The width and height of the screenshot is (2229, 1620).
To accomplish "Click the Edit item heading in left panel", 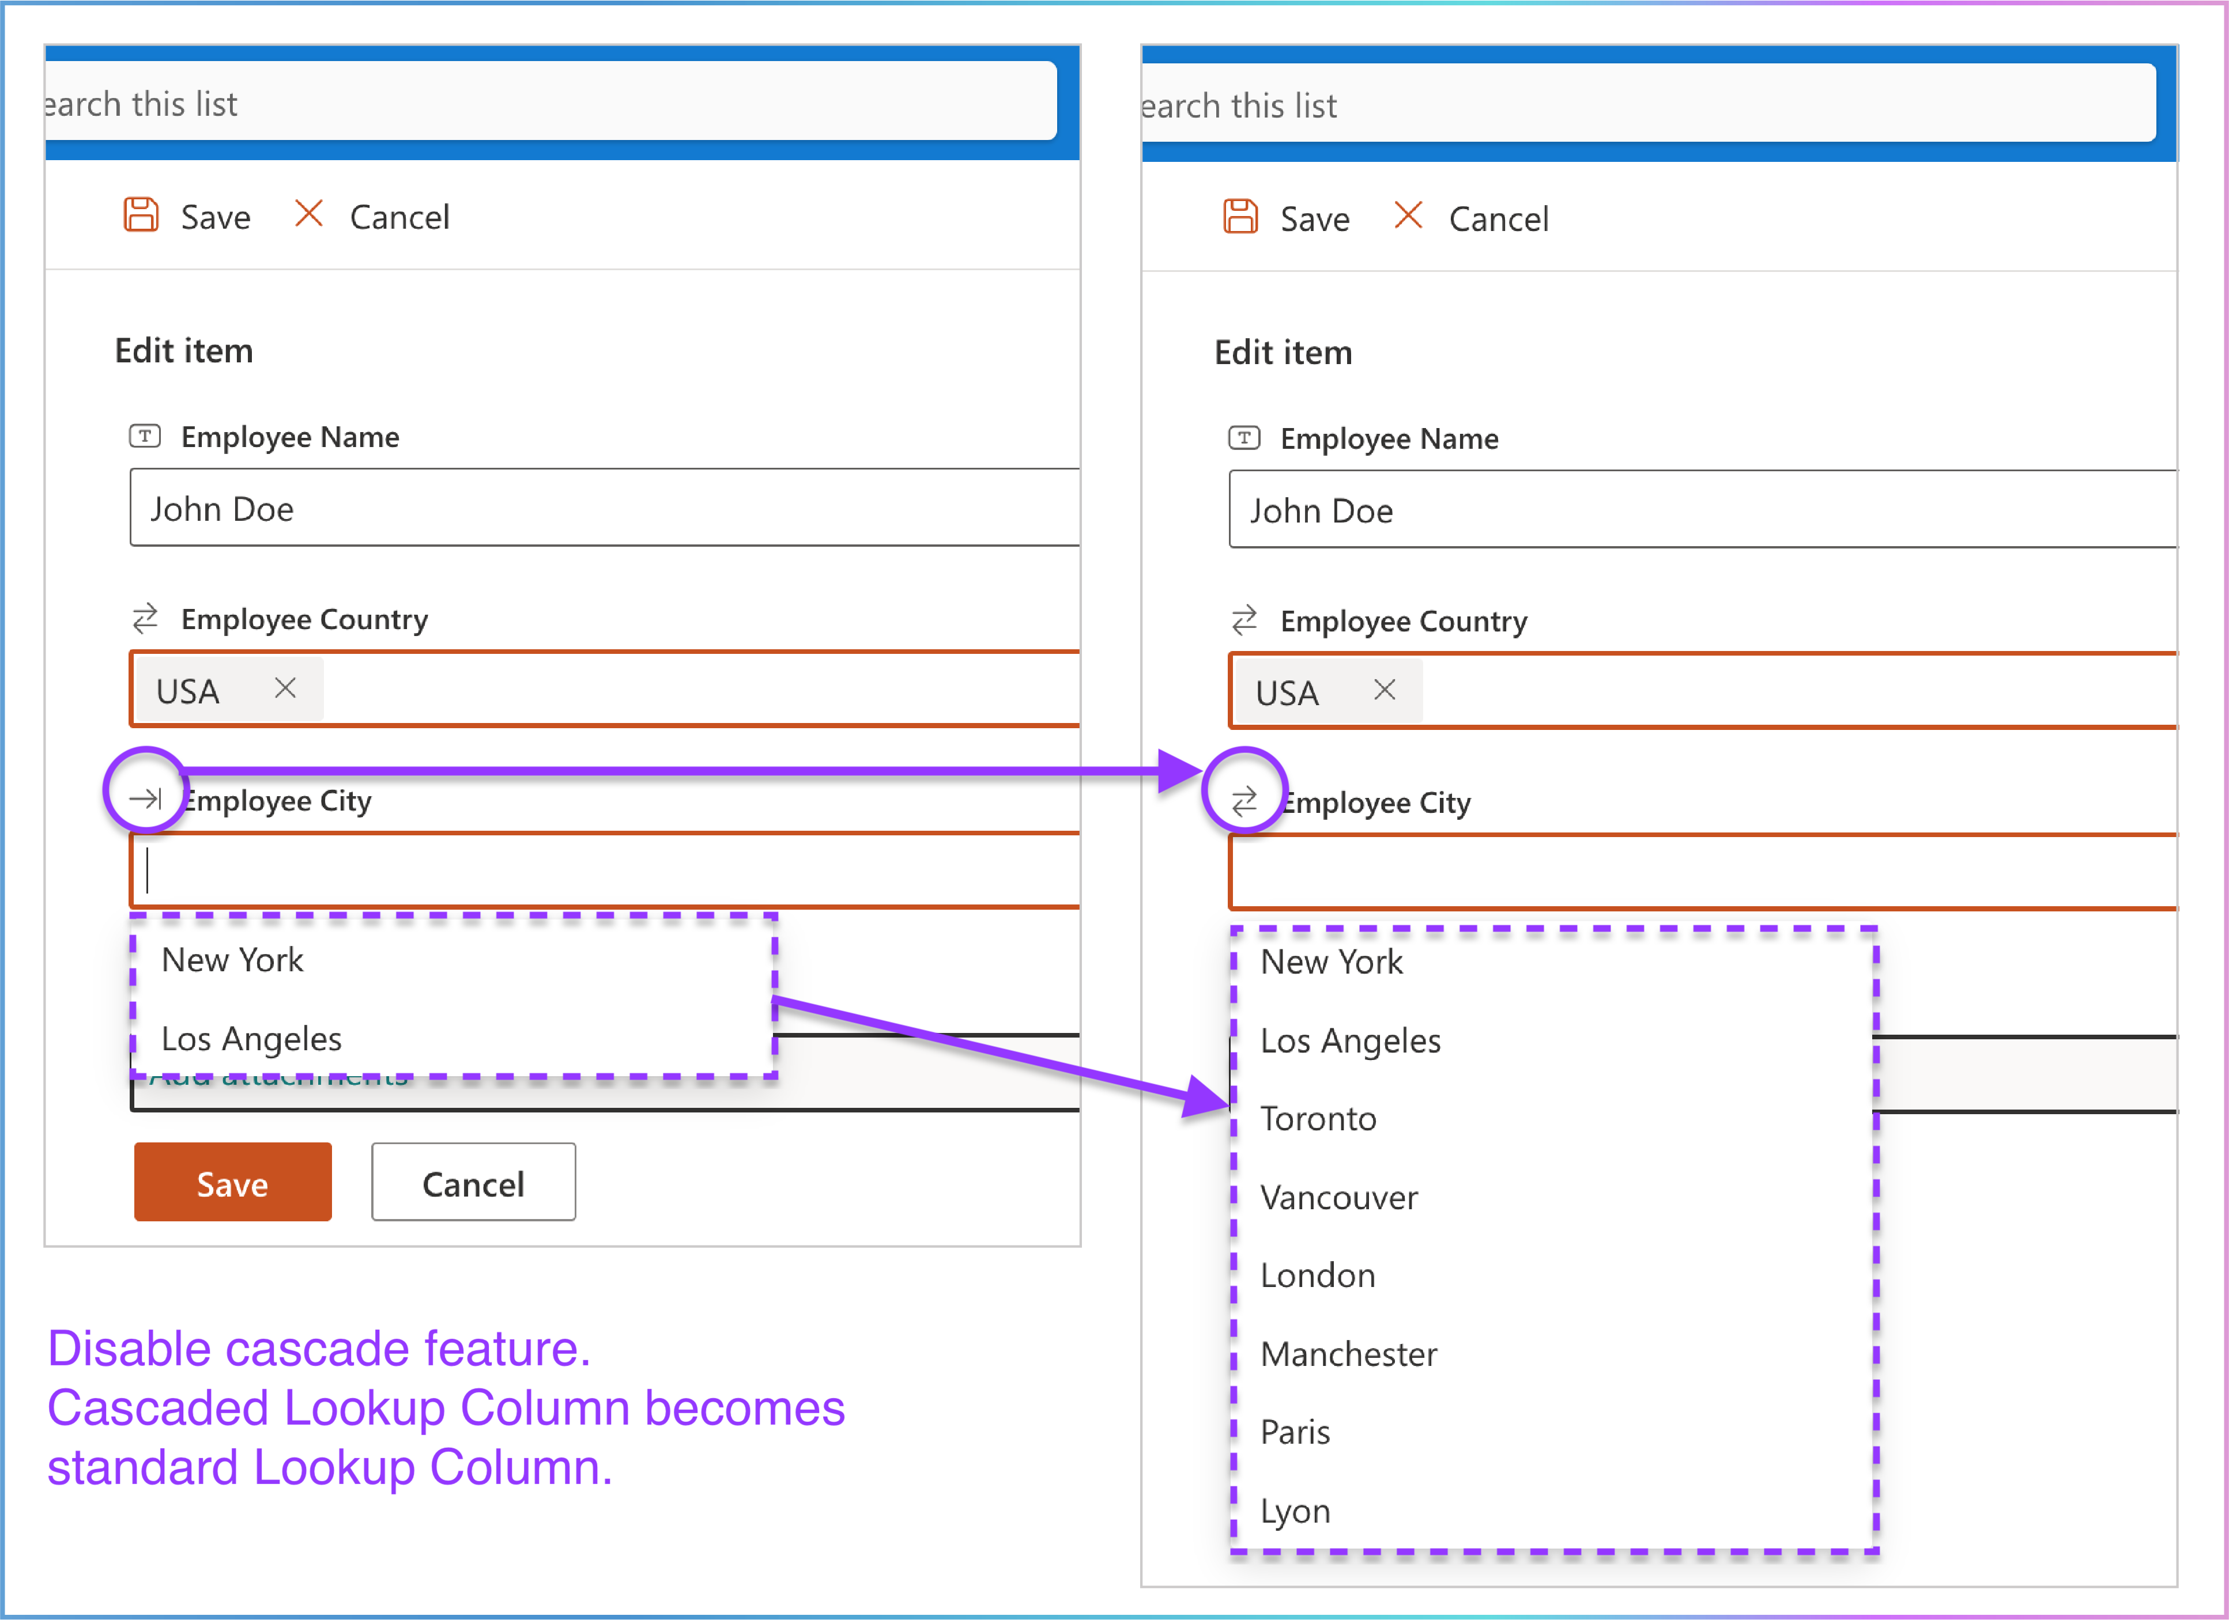I will click(x=184, y=351).
